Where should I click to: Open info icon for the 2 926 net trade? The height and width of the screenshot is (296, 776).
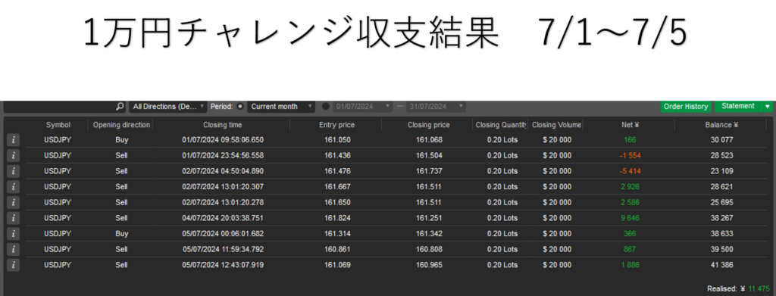14,187
